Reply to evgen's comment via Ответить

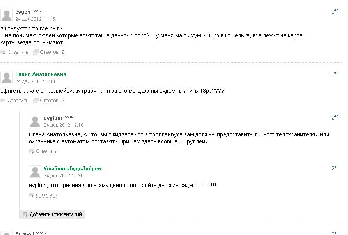tap(18, 52)
